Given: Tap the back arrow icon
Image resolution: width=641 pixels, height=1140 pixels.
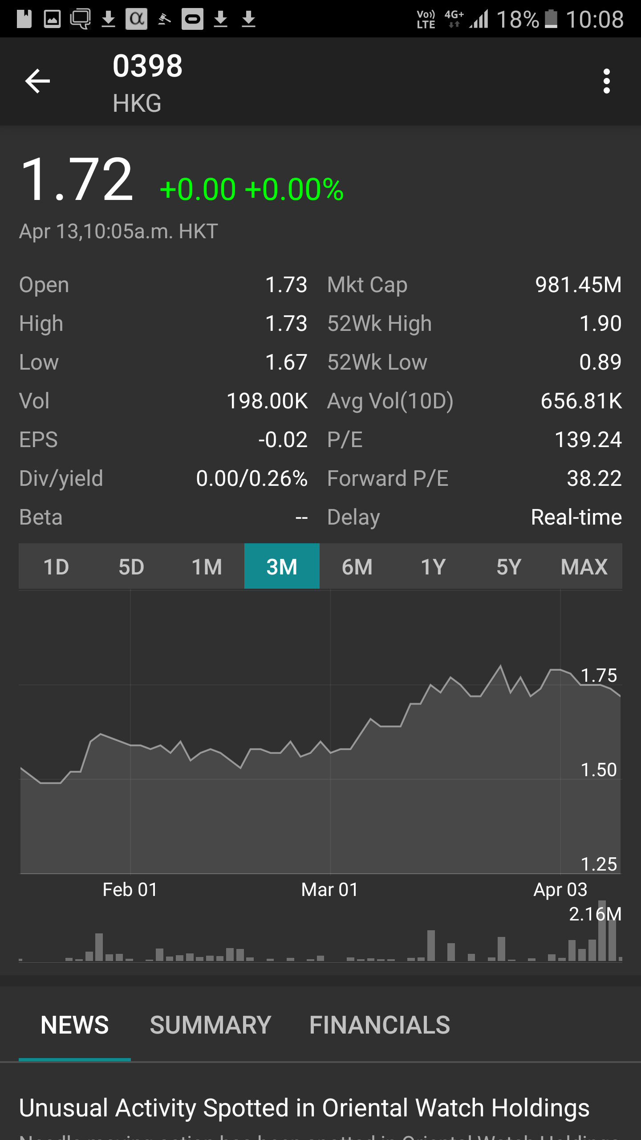Looking at the screenshot, I should click(38, 81).
